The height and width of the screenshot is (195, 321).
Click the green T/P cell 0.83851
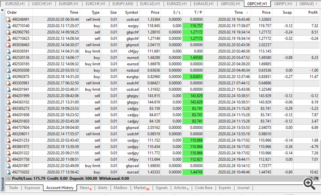(x=193, y=77)
